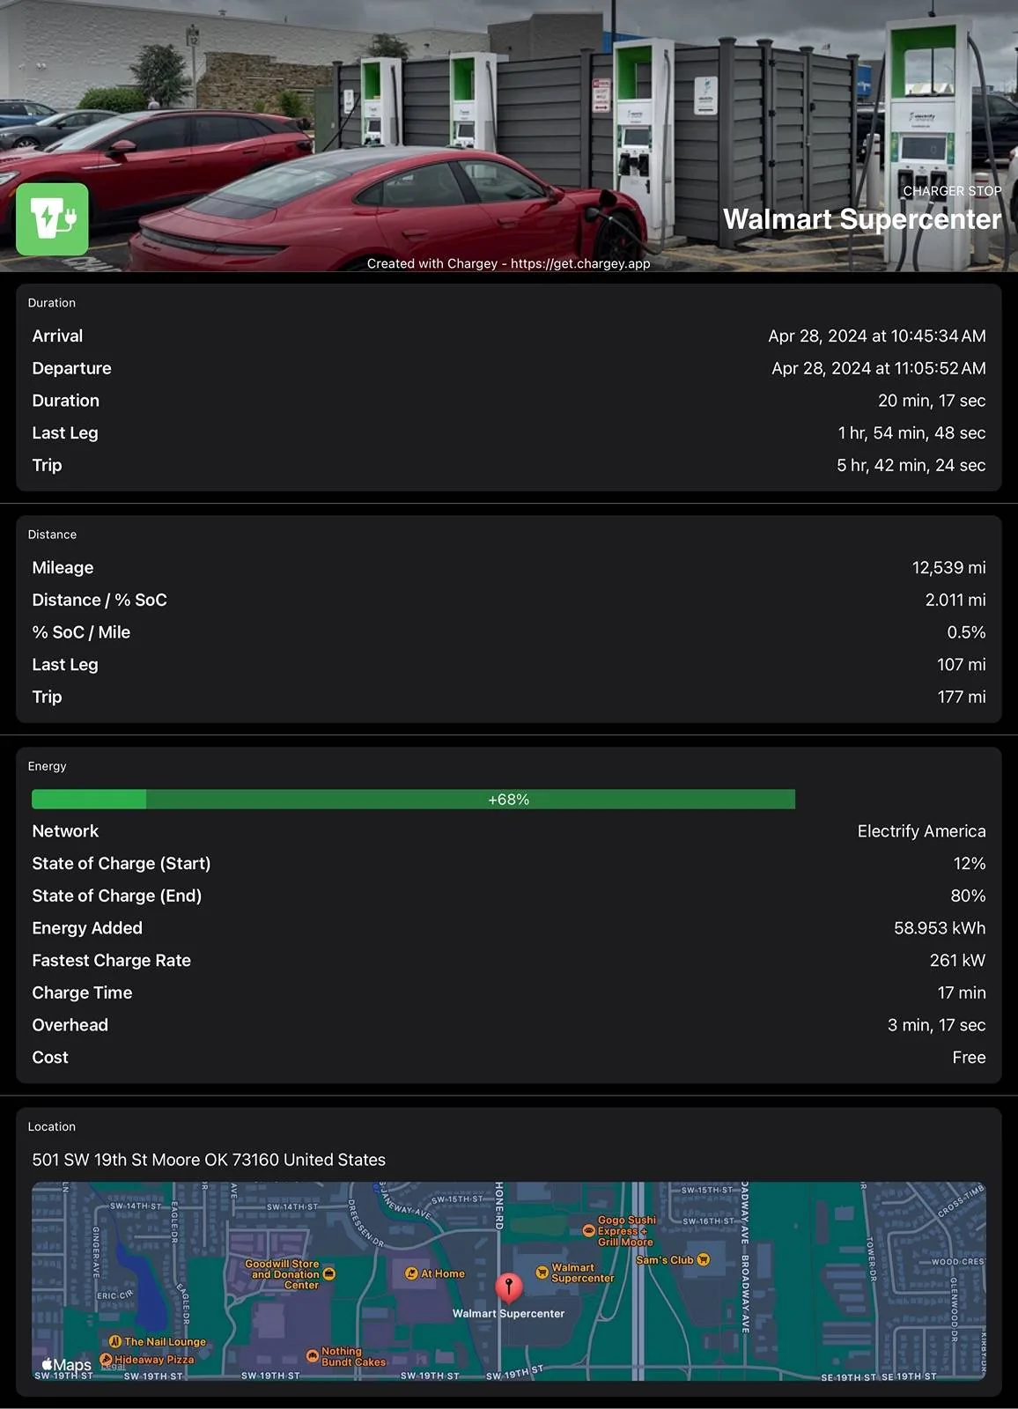Click the At Home map icon
This screenshot has width=1018, height=1409.
coord(411,1273)
